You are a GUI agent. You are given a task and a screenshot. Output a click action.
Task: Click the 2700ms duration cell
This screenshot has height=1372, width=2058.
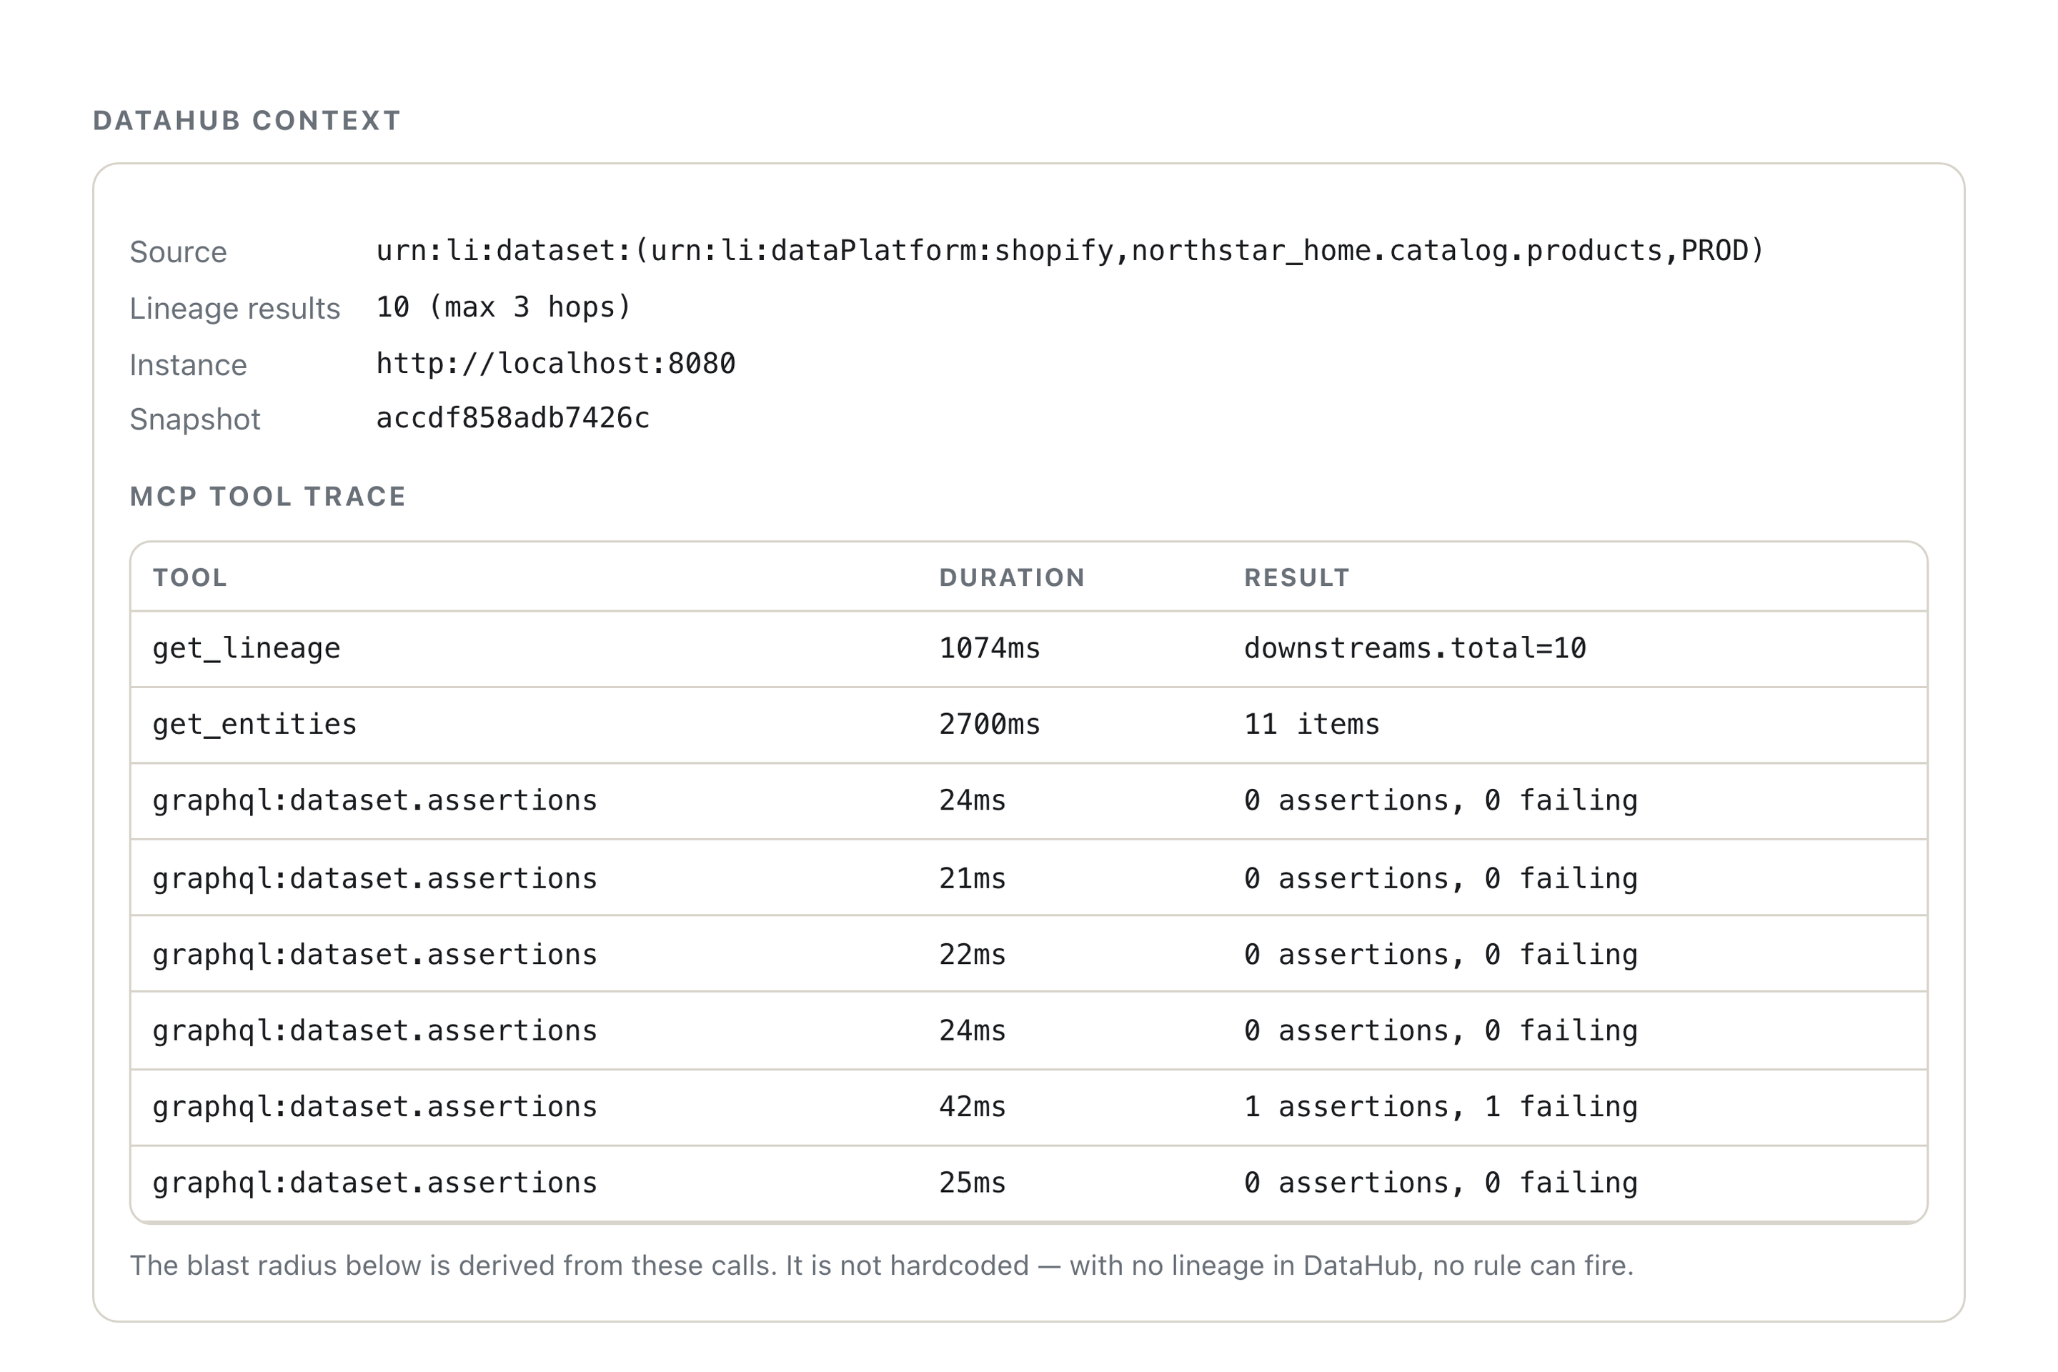point(990,725)
